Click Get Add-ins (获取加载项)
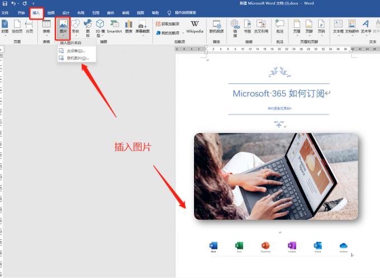380x278 pixels. 168,24
